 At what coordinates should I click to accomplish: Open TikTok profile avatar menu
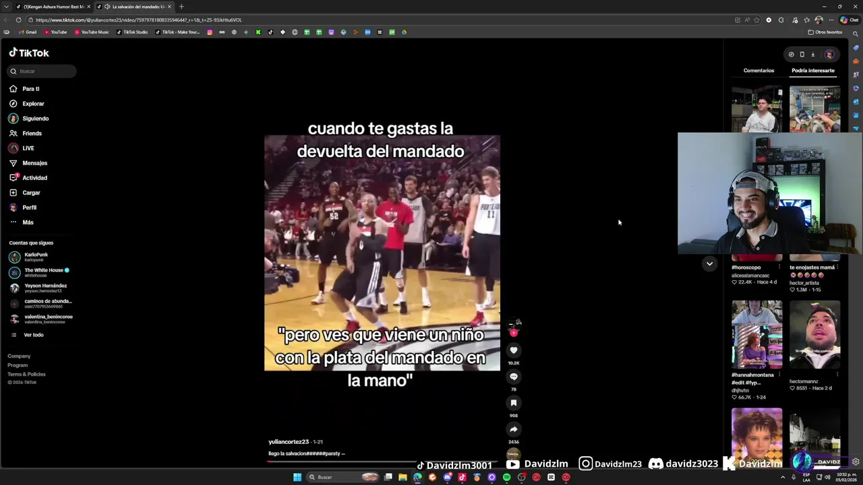coord(829,55)
